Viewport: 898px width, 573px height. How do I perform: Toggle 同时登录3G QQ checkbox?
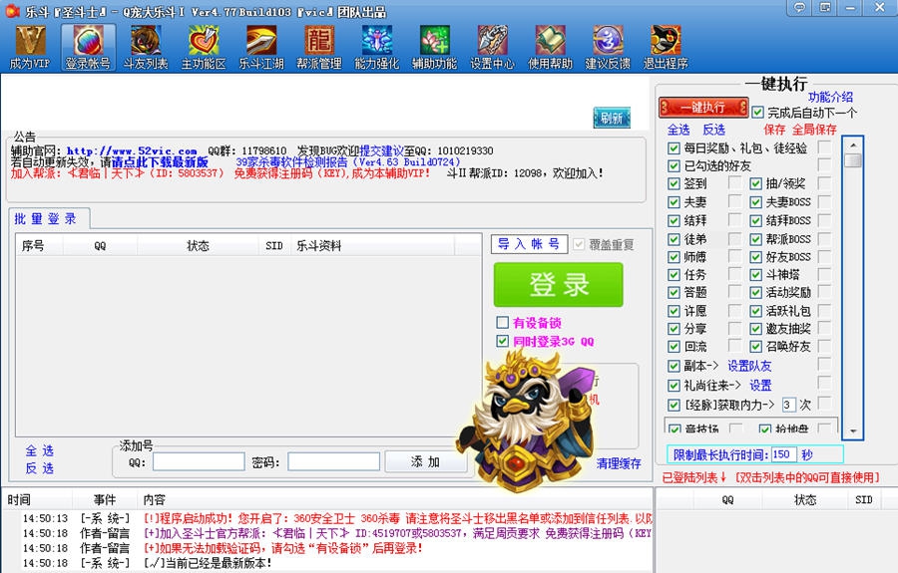click(502, 342)
